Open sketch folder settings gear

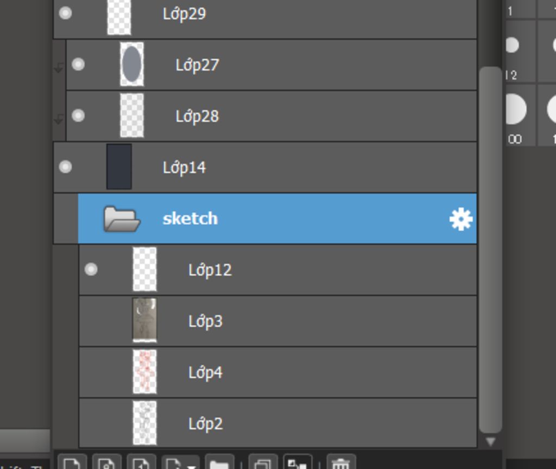pyautogui.click(x=460, y=219)
